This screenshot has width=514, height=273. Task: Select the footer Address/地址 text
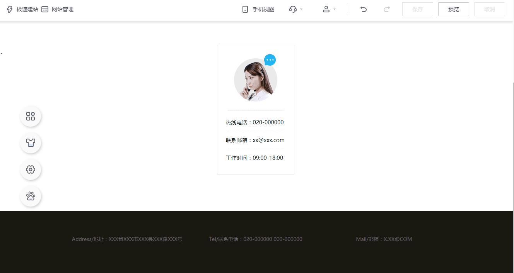pyautogui.click(x=127, y=239)
